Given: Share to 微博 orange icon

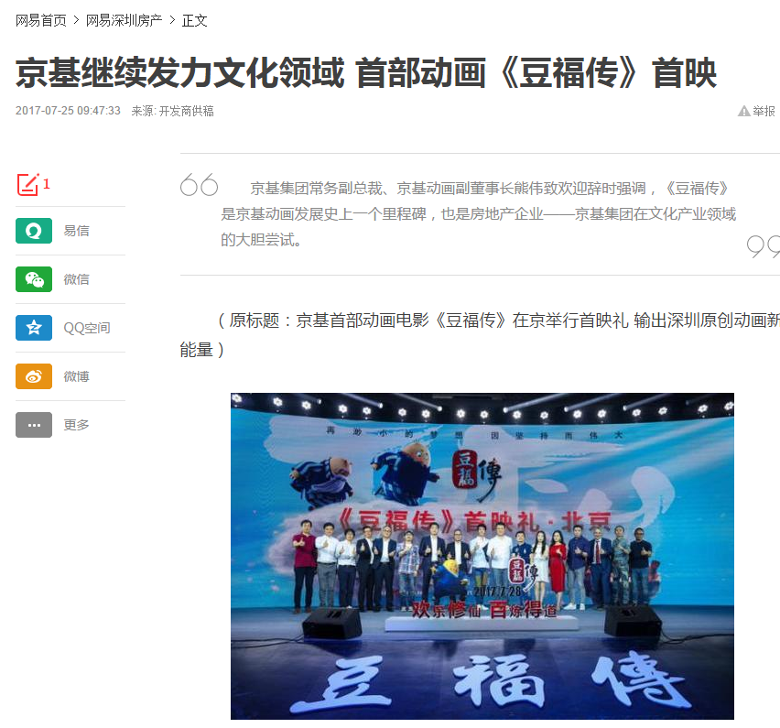Looking at the screenshot, I should coord(34,376).
